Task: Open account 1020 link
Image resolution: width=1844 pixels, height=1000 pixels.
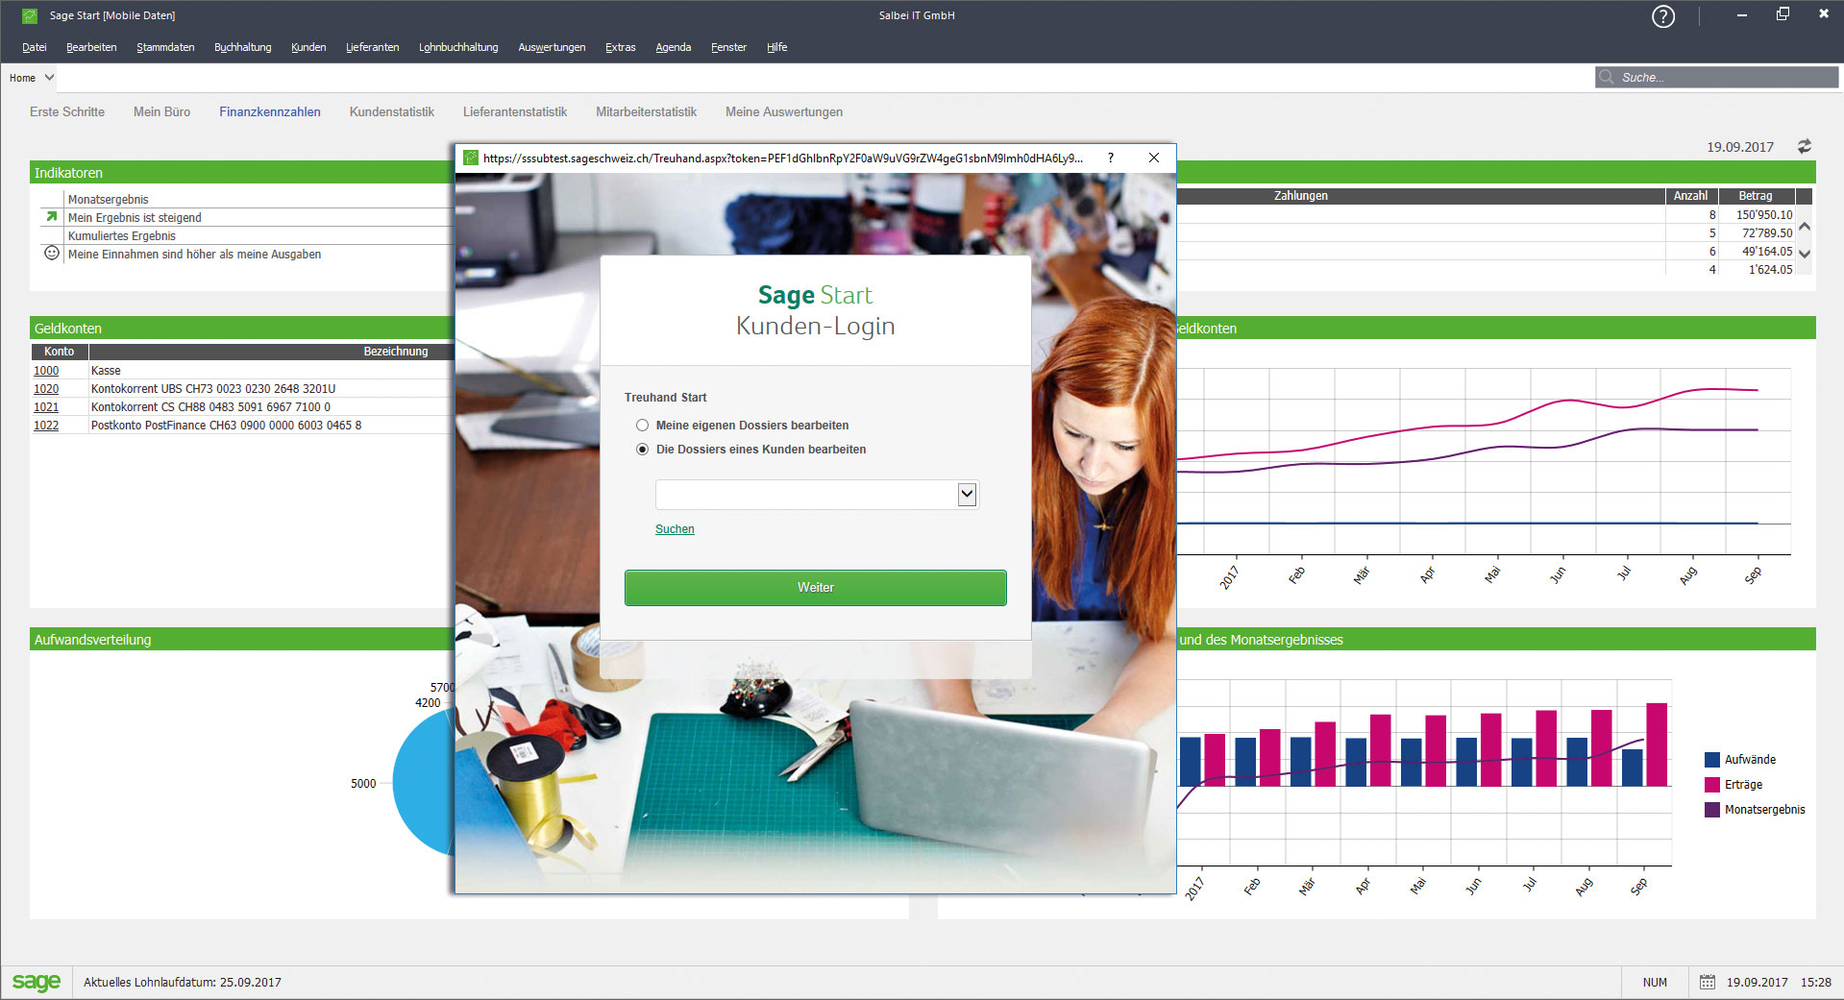Action: (x=46, y=389)
